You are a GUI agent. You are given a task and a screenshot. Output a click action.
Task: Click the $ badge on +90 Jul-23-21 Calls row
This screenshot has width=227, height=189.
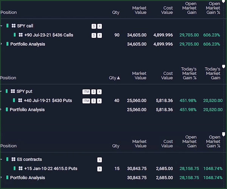(x=94, y=35)
